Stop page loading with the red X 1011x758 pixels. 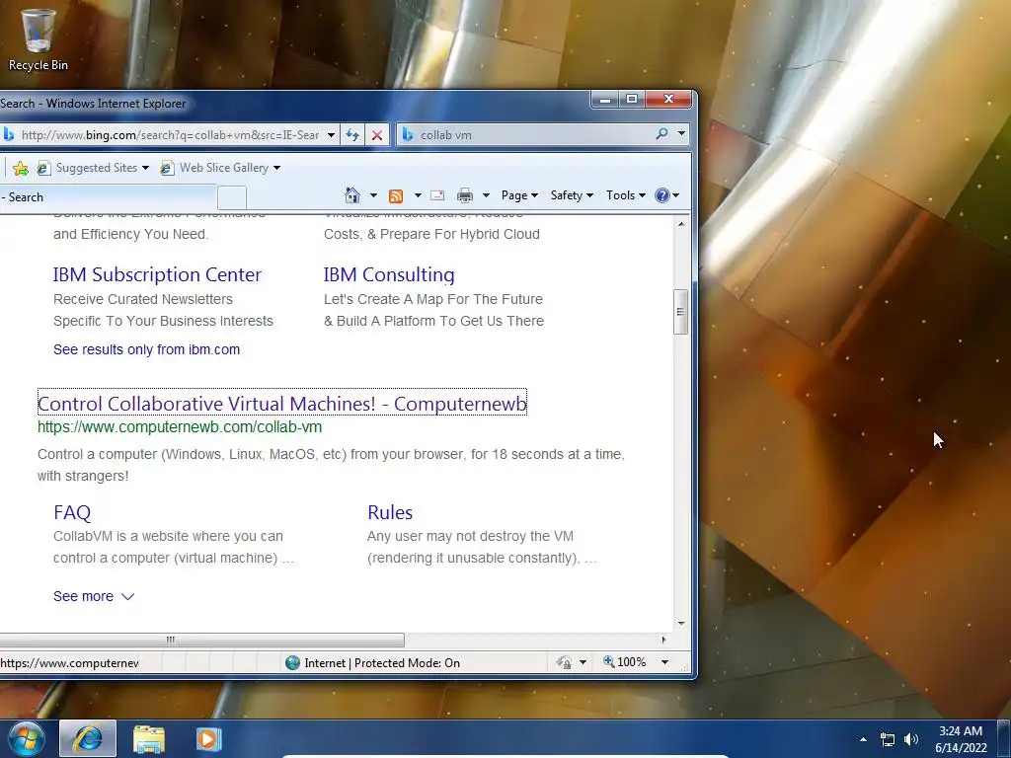click(377, 134)
